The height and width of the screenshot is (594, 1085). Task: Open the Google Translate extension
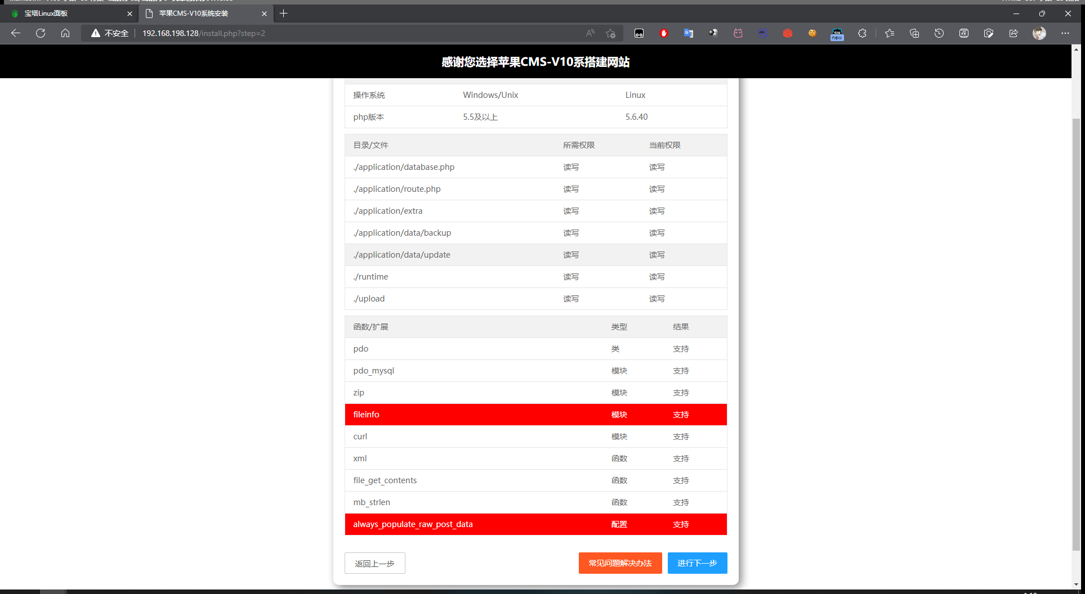coord(689,33)
